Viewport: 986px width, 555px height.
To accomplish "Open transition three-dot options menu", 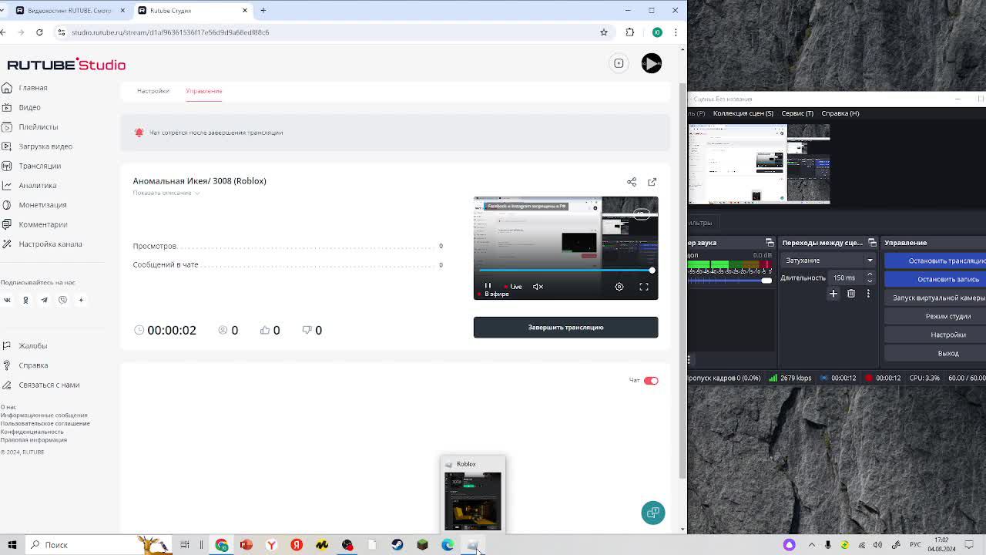I will pos(868,294).
